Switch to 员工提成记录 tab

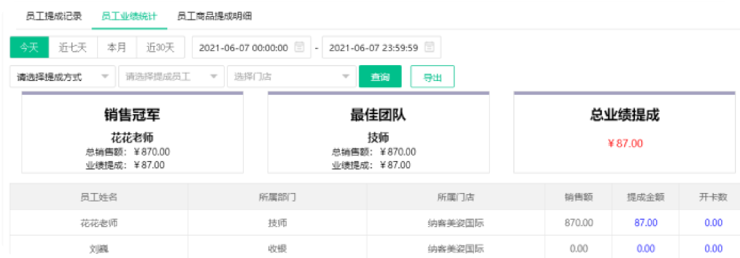pos(54,16)
